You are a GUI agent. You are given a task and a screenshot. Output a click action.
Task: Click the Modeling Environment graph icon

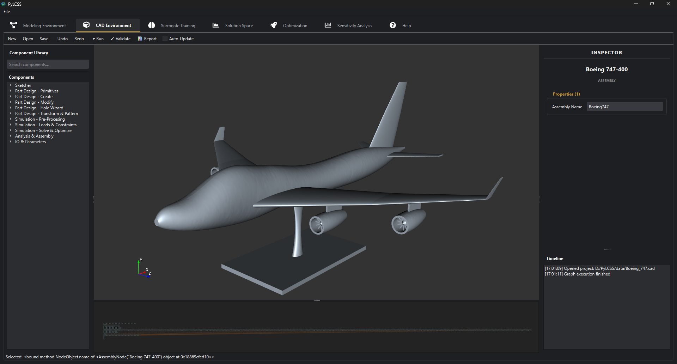(14, 25)
